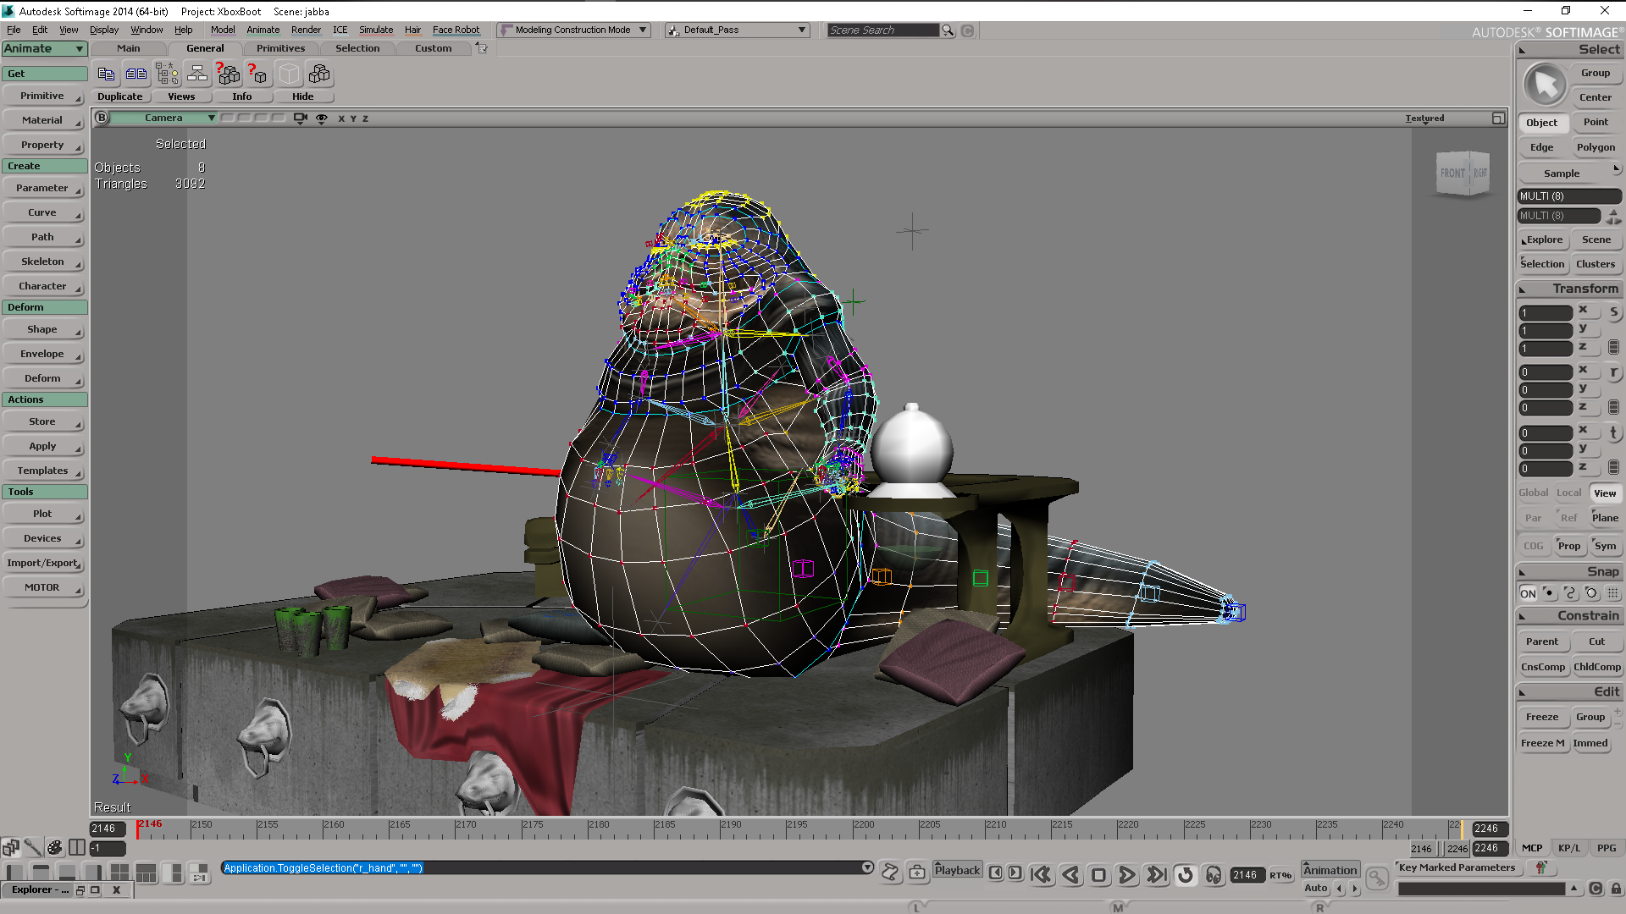
Task: Select Polygon selection filter
Action: [1596, 147]
